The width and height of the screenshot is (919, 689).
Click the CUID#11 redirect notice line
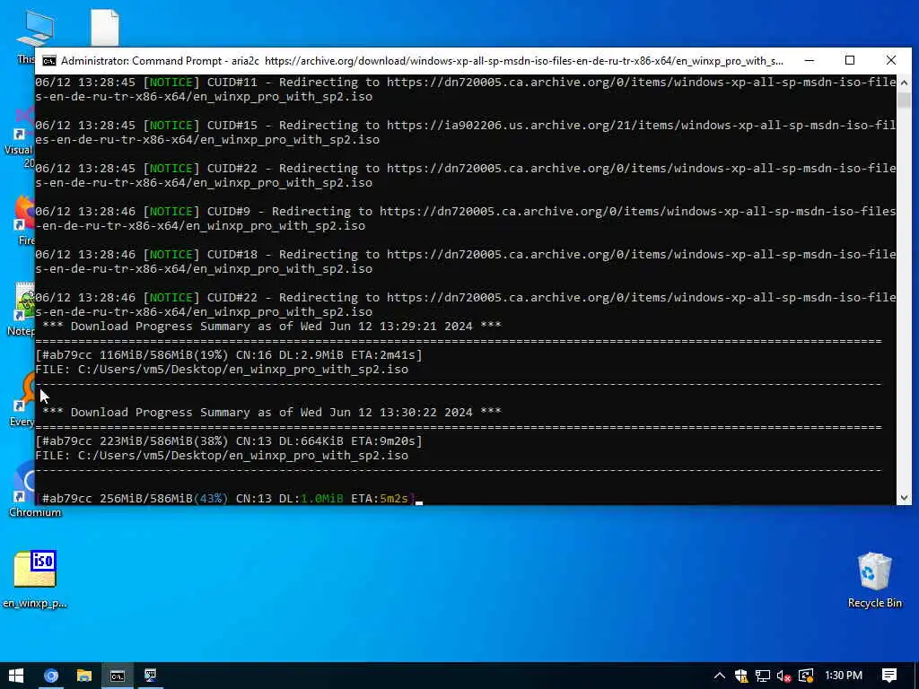tap(466, 90)
